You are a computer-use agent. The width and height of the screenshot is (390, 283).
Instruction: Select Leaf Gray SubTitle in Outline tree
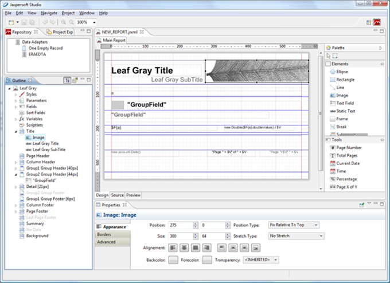click(49, 150)
